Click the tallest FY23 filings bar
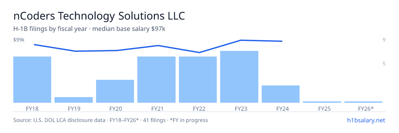 pyautogui.click(x=239, y=77)
